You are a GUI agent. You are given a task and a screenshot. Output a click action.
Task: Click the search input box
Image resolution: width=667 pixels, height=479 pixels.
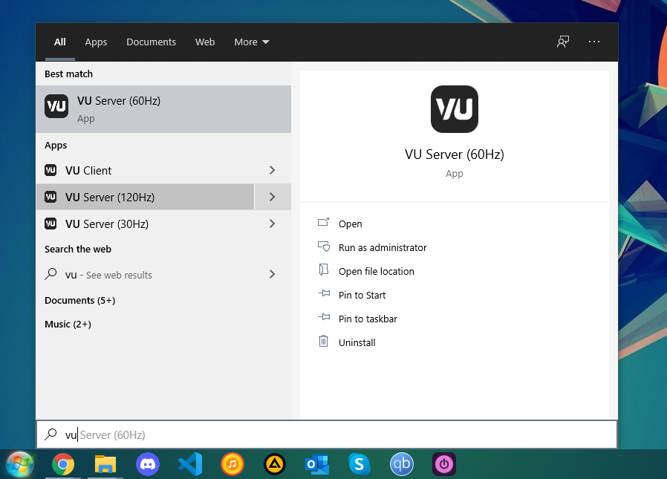click(334, 434)
